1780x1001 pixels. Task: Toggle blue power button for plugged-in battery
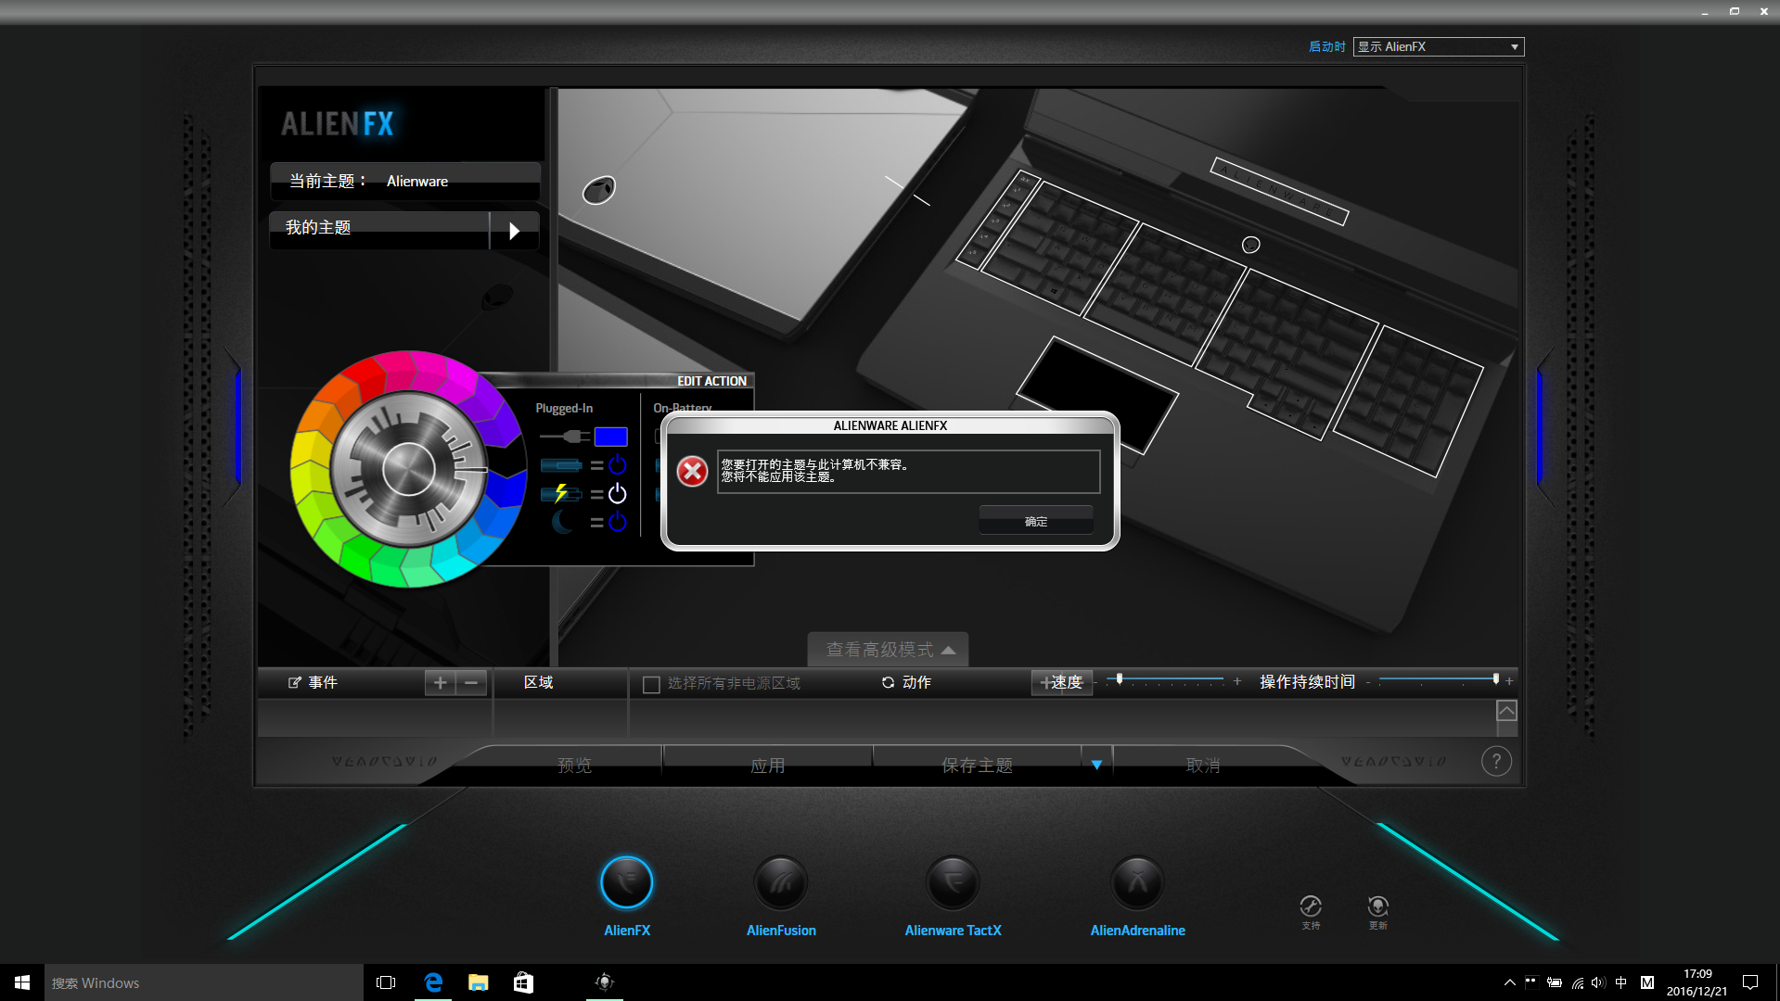618,465
